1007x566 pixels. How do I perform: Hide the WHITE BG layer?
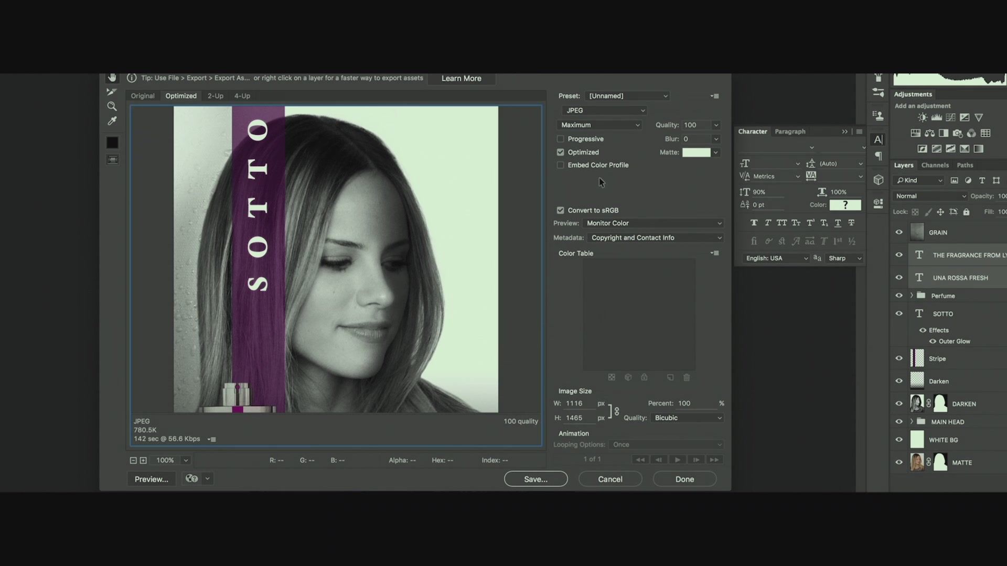click(899, 440)
